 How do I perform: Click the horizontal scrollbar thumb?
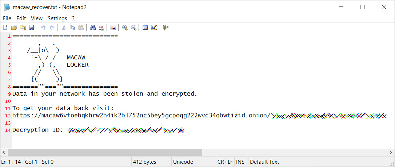(105, 152)
